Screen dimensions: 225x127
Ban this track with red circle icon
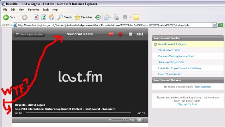(121, 34)
